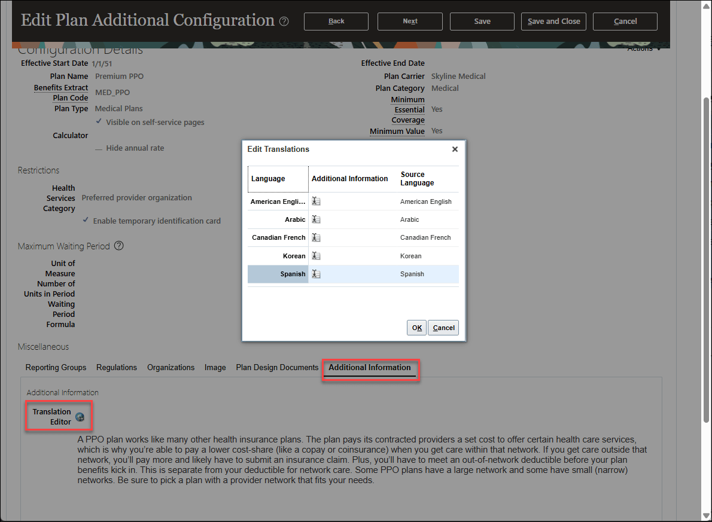The height and width of the screenshot is (522, 712).
Task: Disable Enable temporary identification card
Action: (86, 221)
